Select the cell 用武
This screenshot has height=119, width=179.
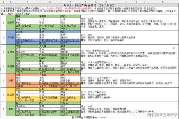pos(27,37)
